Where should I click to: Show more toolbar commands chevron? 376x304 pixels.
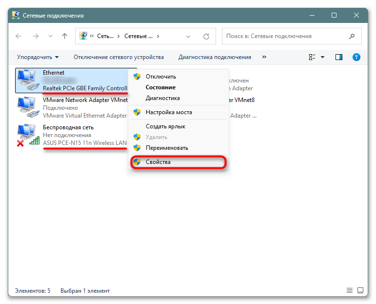tap(264, 57)
